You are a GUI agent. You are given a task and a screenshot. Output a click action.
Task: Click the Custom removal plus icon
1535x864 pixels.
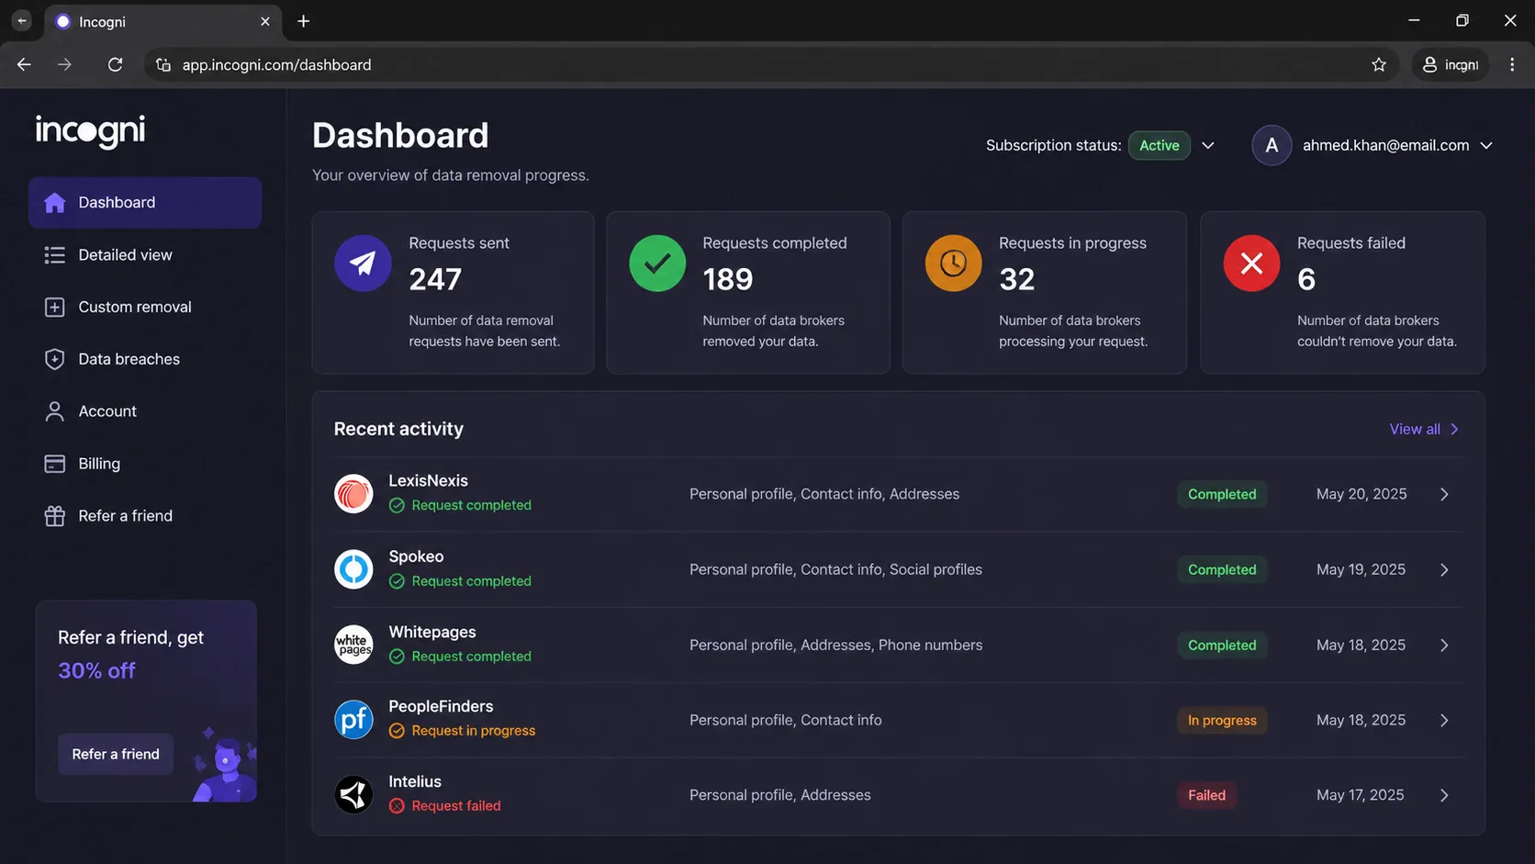point(55,308)
